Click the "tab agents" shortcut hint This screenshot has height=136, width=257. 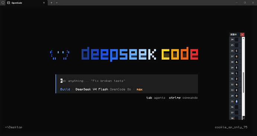pyautogui.click(x=156, y=98)
